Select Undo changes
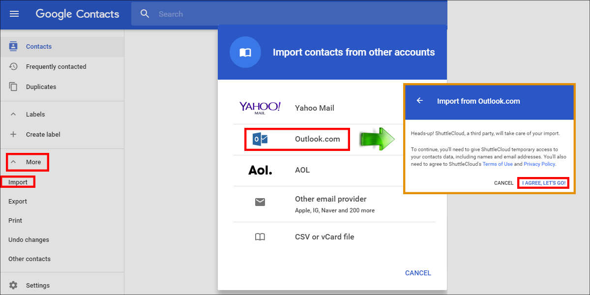Viewport: 590px width, 295px height. [x=29, y=239]
